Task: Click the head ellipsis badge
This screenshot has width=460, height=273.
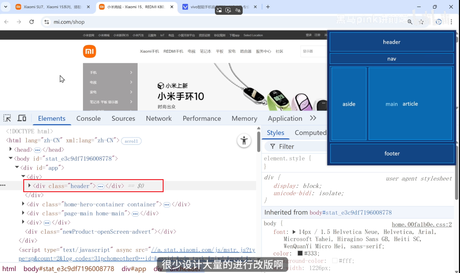Action: [x=37, y=150]
